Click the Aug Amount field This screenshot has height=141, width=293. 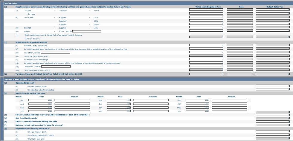coord(72,104)
